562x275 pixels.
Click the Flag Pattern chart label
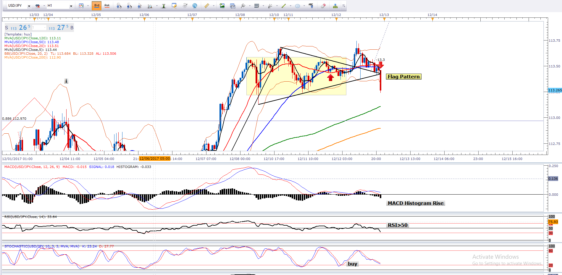tap(403, 77)
